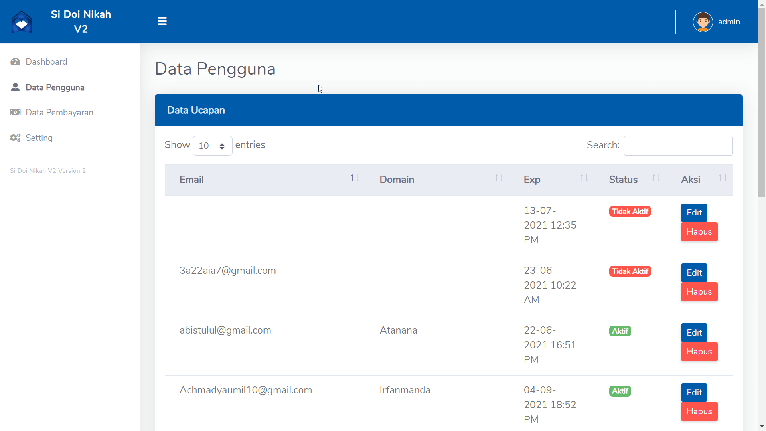This screenshot has width=766, height=431.
Task: Click the Data Pengguna person icon
Action: (x=15, y=87)
